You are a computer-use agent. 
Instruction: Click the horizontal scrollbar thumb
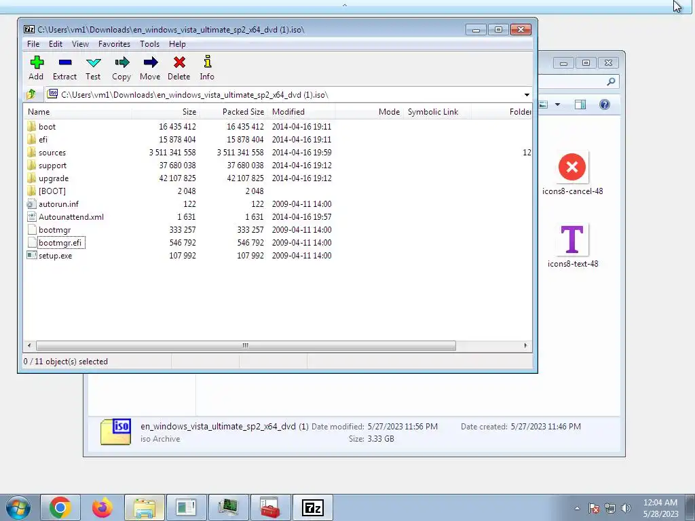coord(246,345)
